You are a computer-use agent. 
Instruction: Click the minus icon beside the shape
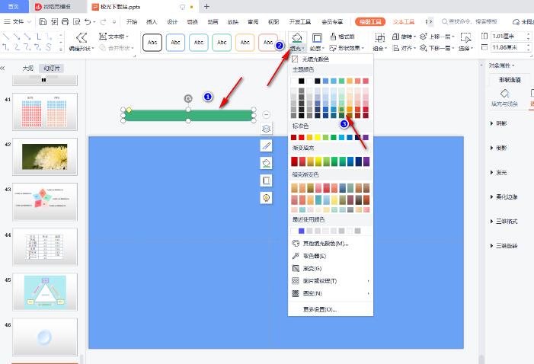pos(267,115)
